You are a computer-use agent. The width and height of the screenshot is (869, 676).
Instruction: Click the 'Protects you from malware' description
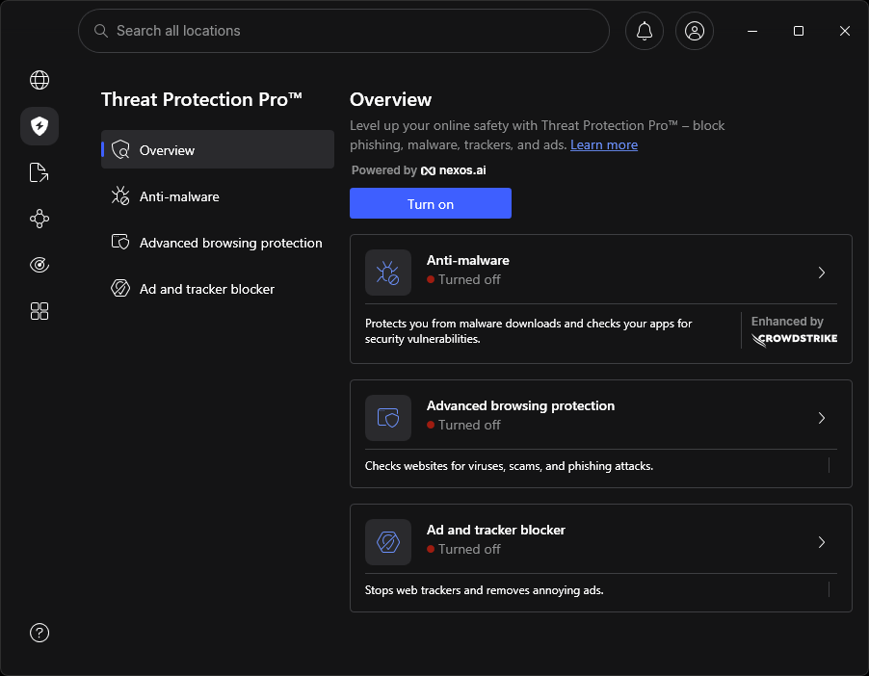(528, 331)
